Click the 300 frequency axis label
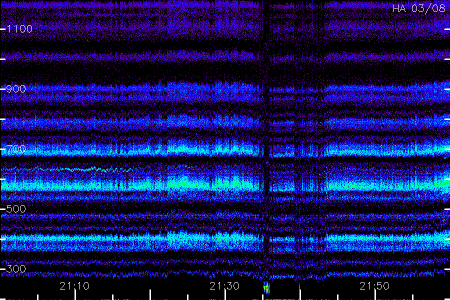Image resolution: width=450 pixels, height=300 pixels. point(16,268)
